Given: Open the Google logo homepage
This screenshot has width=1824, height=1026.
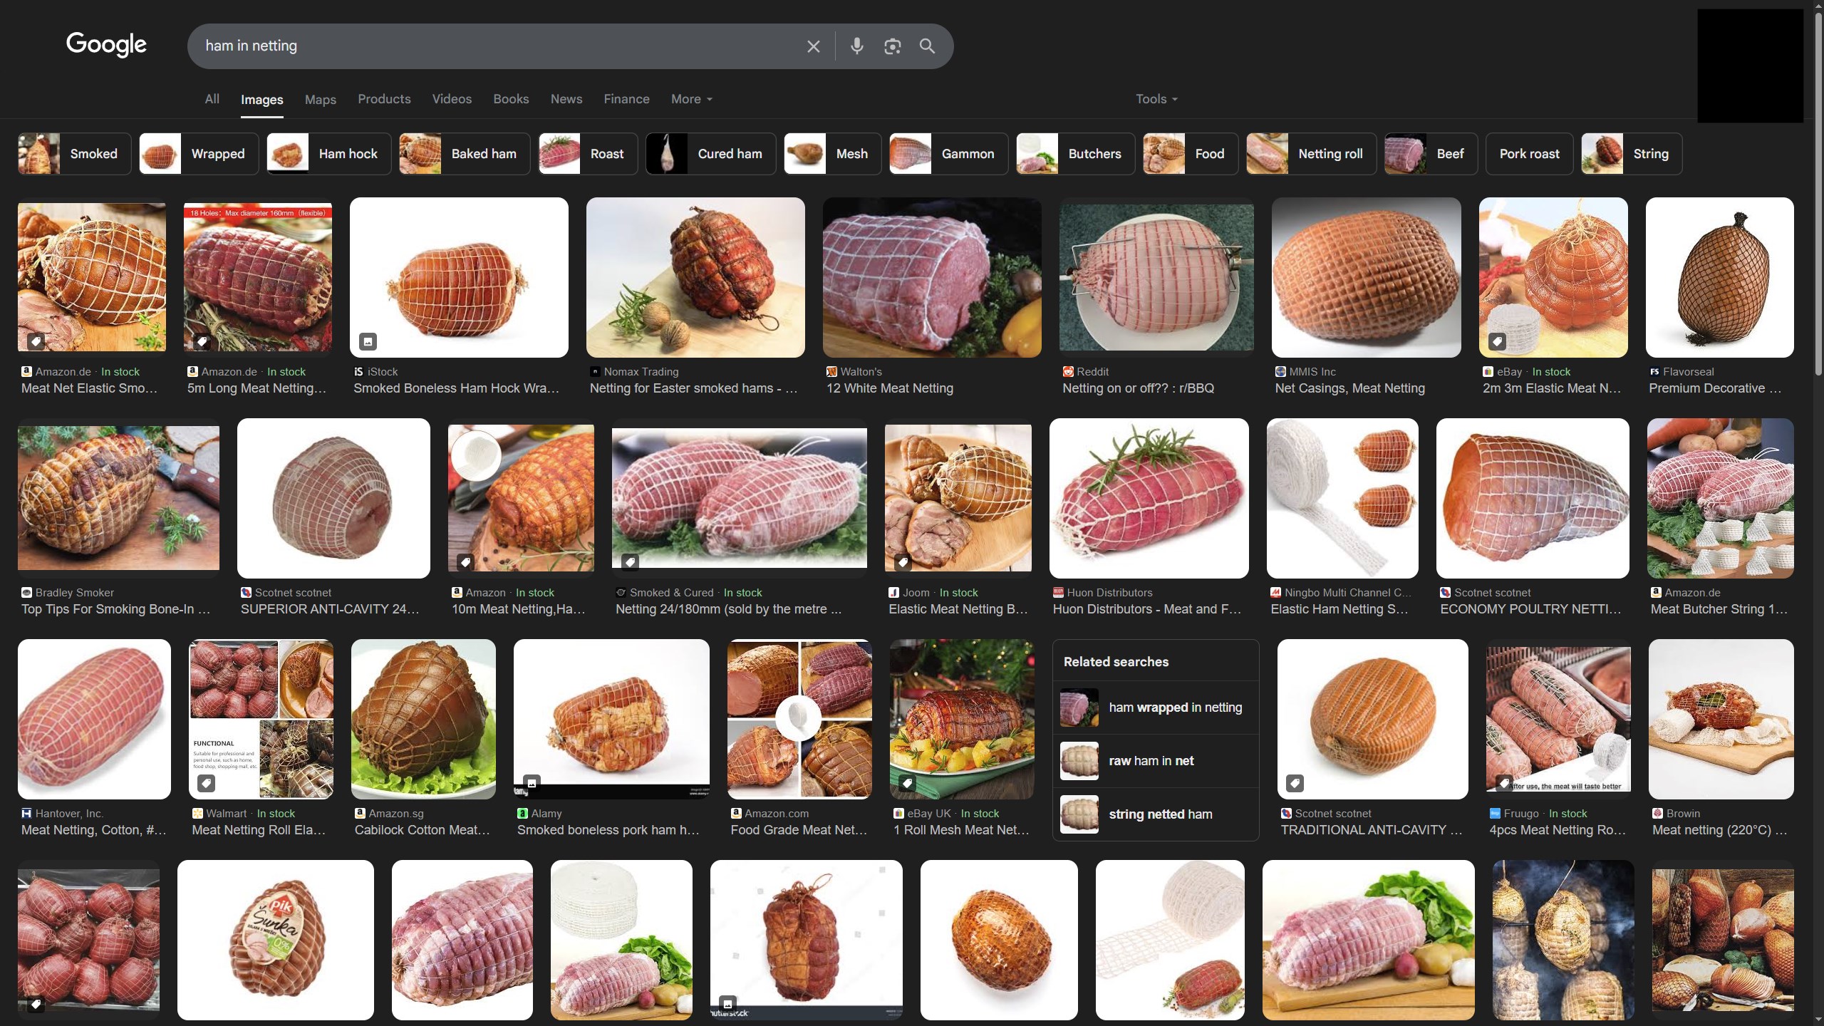Looking at the screenshot, I should (106, 45).
